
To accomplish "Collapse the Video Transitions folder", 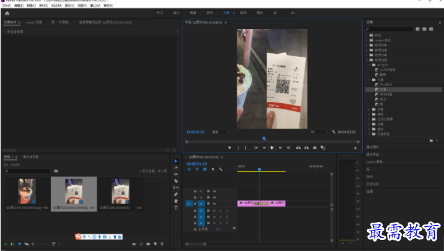I will (x=367, y=60).
